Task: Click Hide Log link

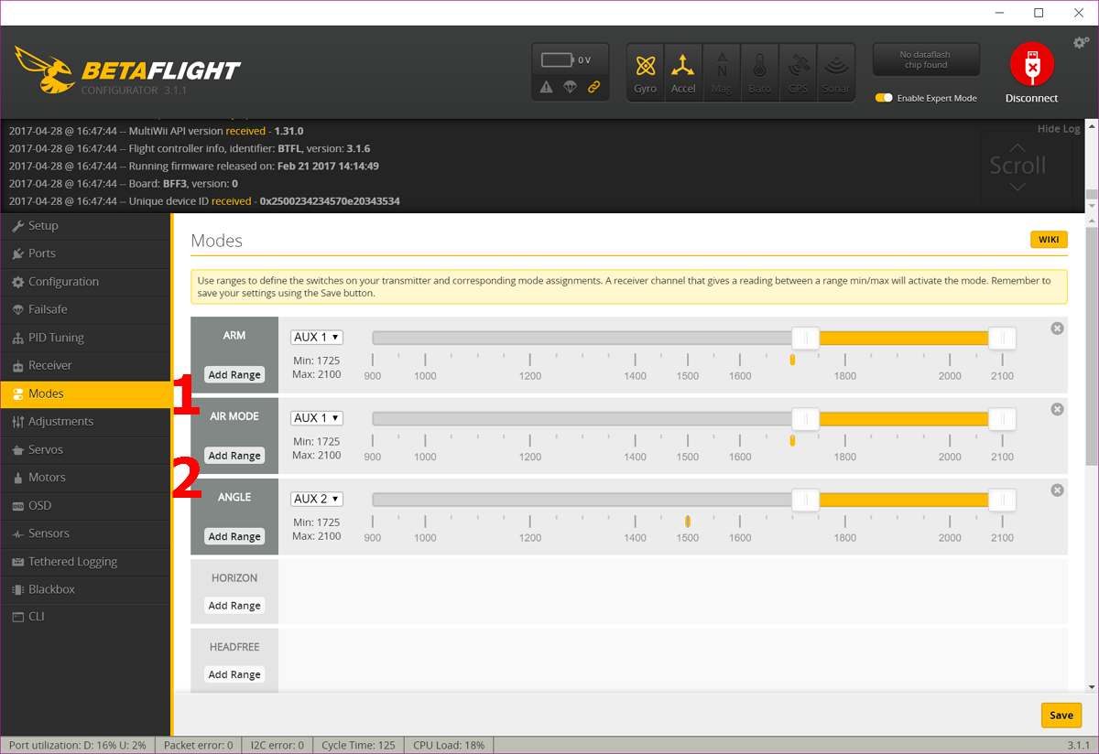Action: coord(1059,129)
